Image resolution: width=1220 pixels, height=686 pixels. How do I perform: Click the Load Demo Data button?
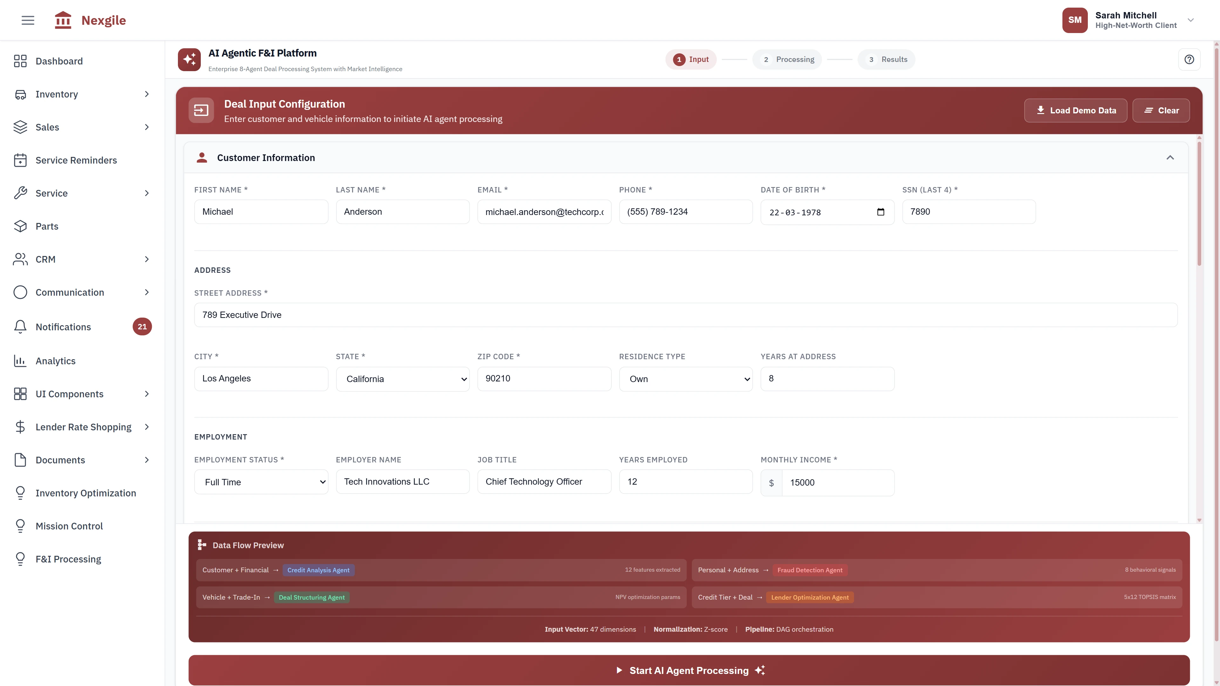point(1075,110)
